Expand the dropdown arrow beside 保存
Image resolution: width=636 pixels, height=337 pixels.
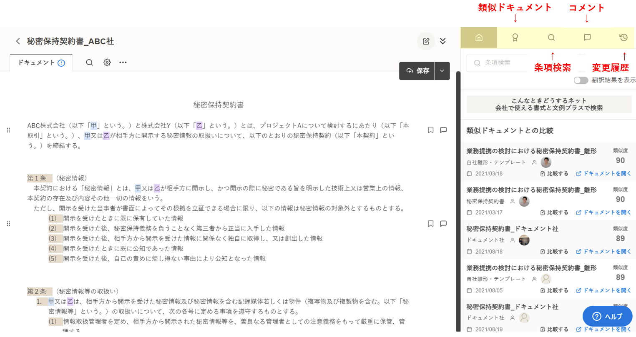pos(442,71)
